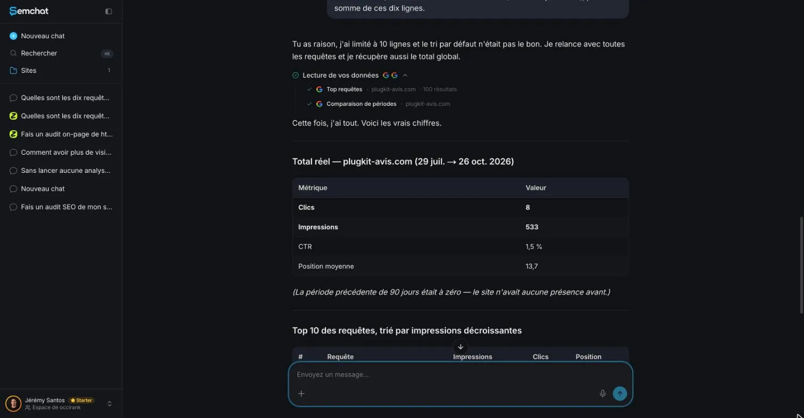
Task: Click the jump-to-bottom arrow button
Action: coord(460,347)
